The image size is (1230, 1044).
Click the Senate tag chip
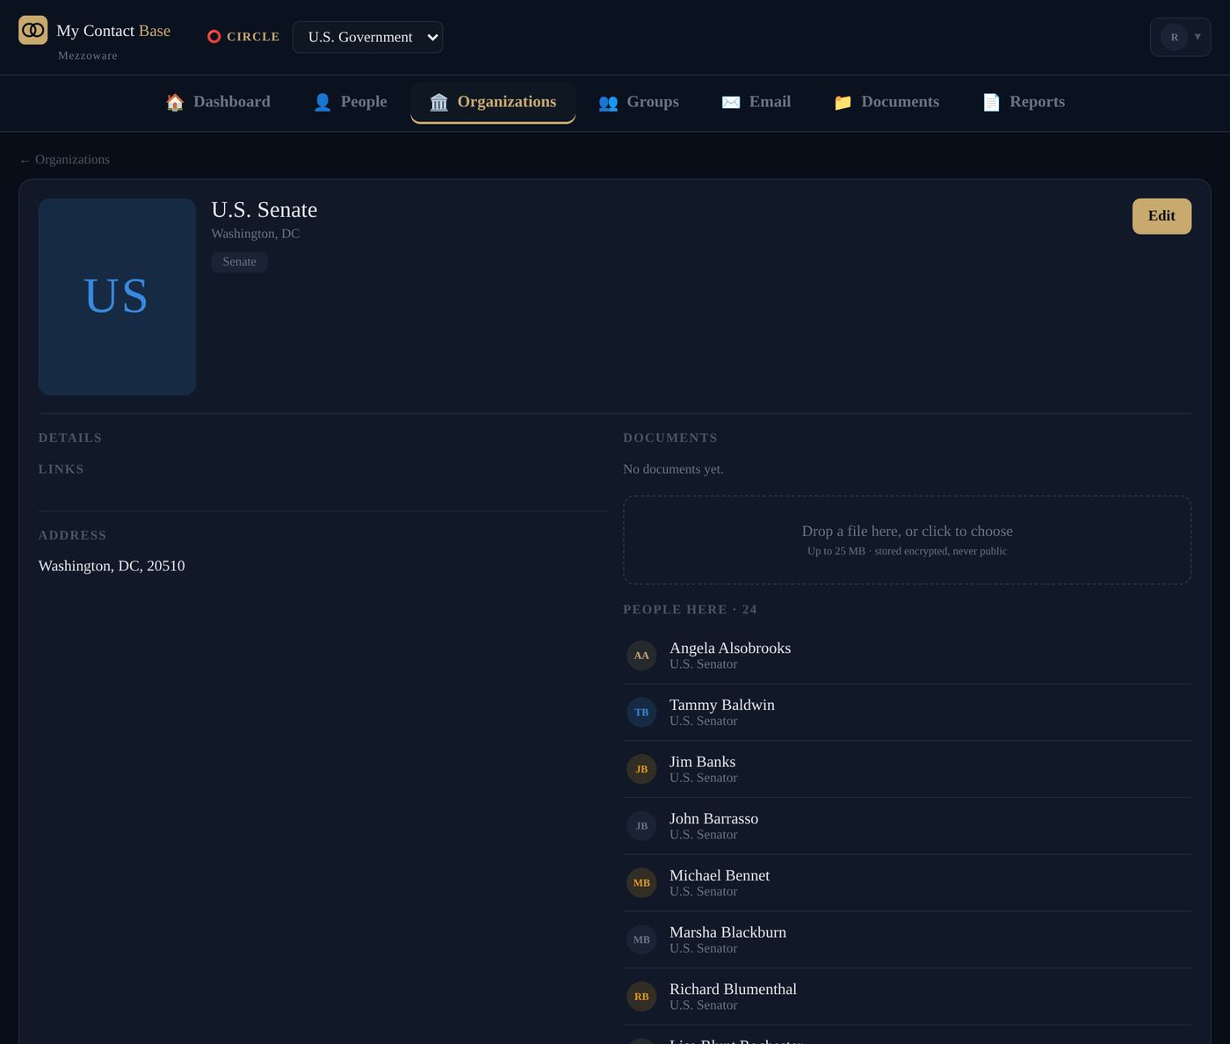coord(240,262)
